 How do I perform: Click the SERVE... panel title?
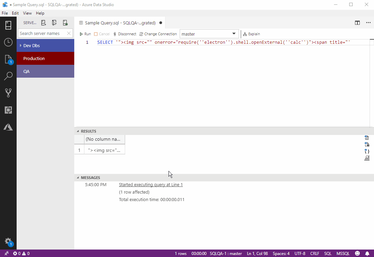(x=30, y=23)
